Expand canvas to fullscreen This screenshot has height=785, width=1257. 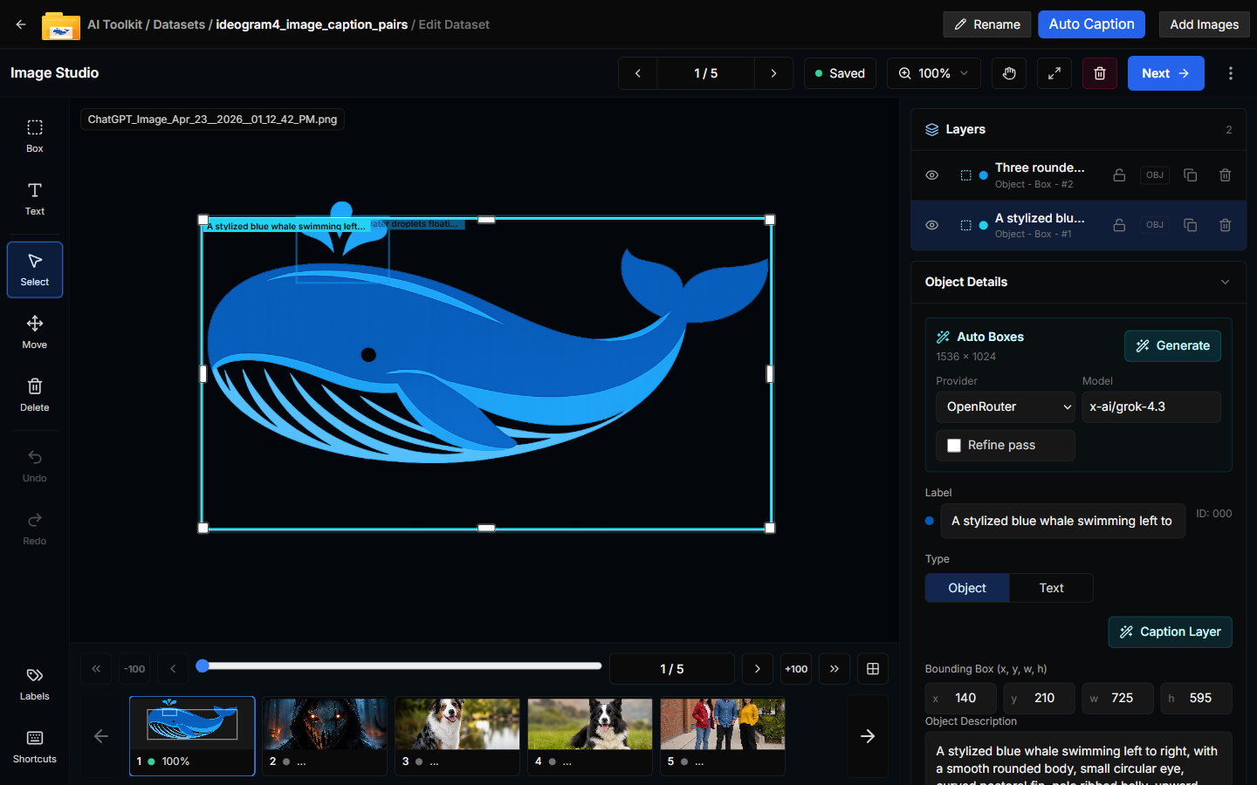[x=1054, y=73]
